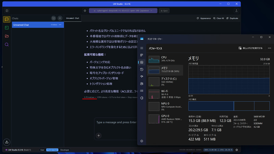
Task: Open Users page in Task Manager
Action: click(x=142, y=84)
